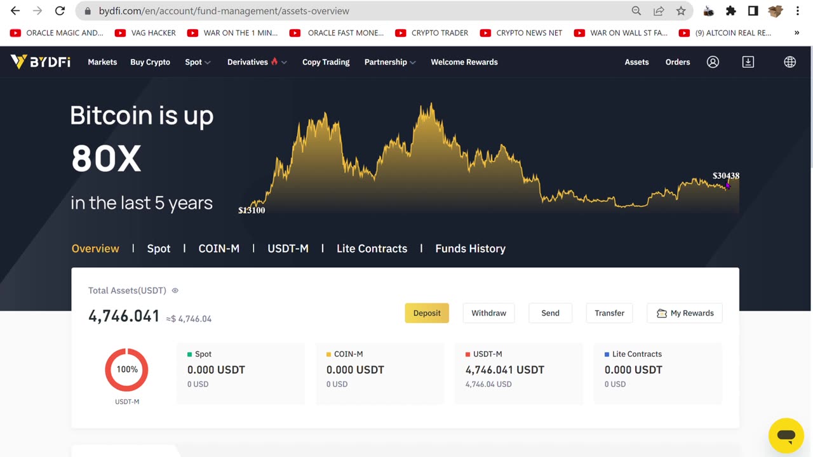Open the user account profile icon
This screenshot has width=813, height=457.
(713, 62)
